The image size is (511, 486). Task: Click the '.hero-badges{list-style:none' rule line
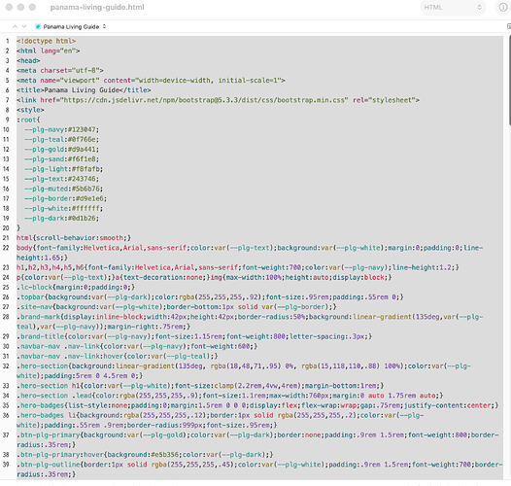pos(257,405)
